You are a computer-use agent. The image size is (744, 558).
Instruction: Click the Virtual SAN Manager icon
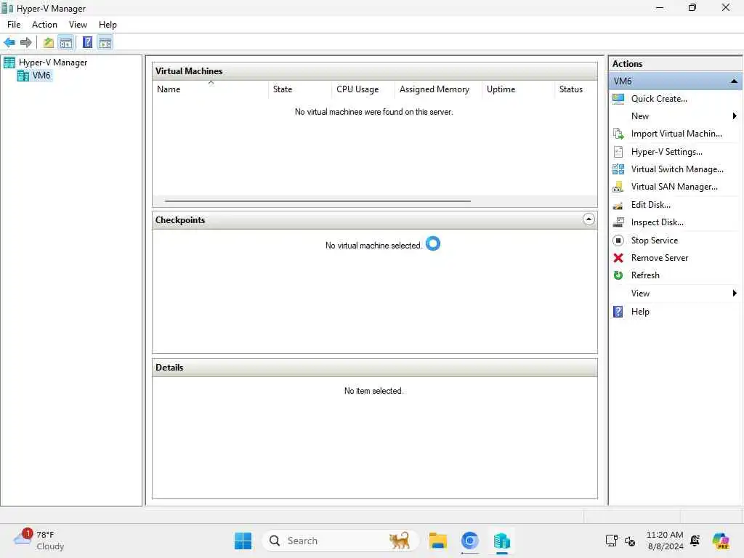point(618,187)
